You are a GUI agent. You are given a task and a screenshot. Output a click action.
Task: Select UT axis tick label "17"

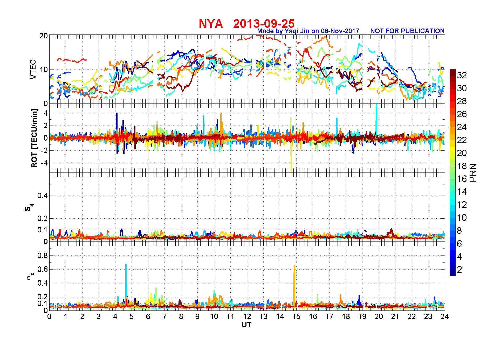[329, 316]
